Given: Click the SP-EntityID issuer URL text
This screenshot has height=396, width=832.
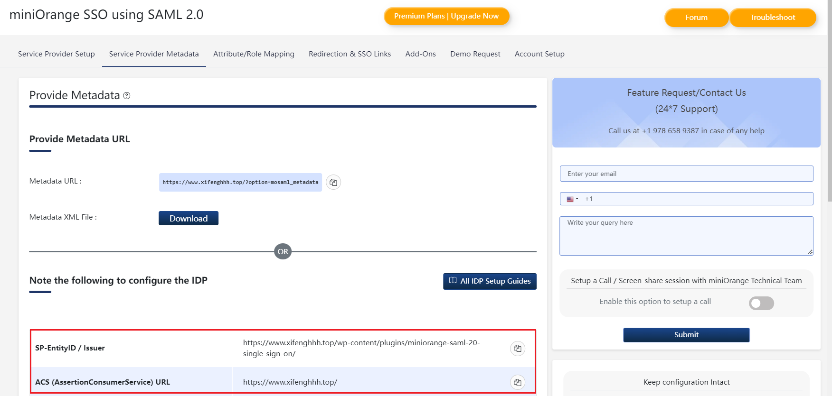Looking at the screenshot, I should coord(361,348).
